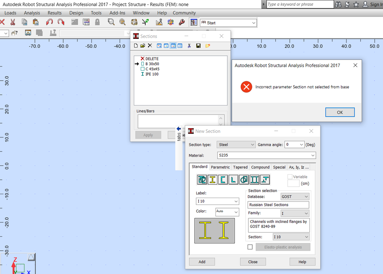Tick the checkbox beside Elasto-plastic analysis

click(250, 247)
